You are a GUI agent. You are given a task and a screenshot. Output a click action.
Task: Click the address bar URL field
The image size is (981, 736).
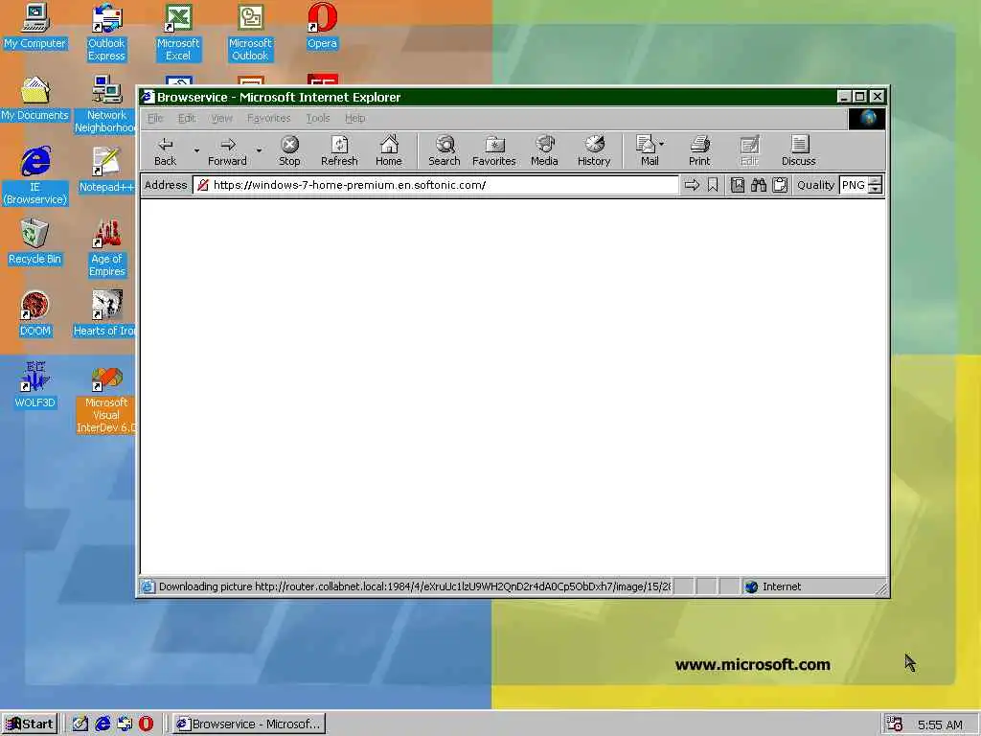(436, 185)
